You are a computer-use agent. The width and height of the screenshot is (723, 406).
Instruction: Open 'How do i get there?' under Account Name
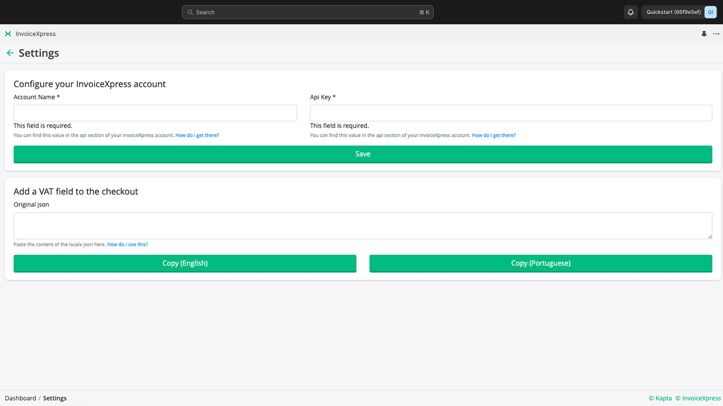pyautogui.click(x=197, y=135)
